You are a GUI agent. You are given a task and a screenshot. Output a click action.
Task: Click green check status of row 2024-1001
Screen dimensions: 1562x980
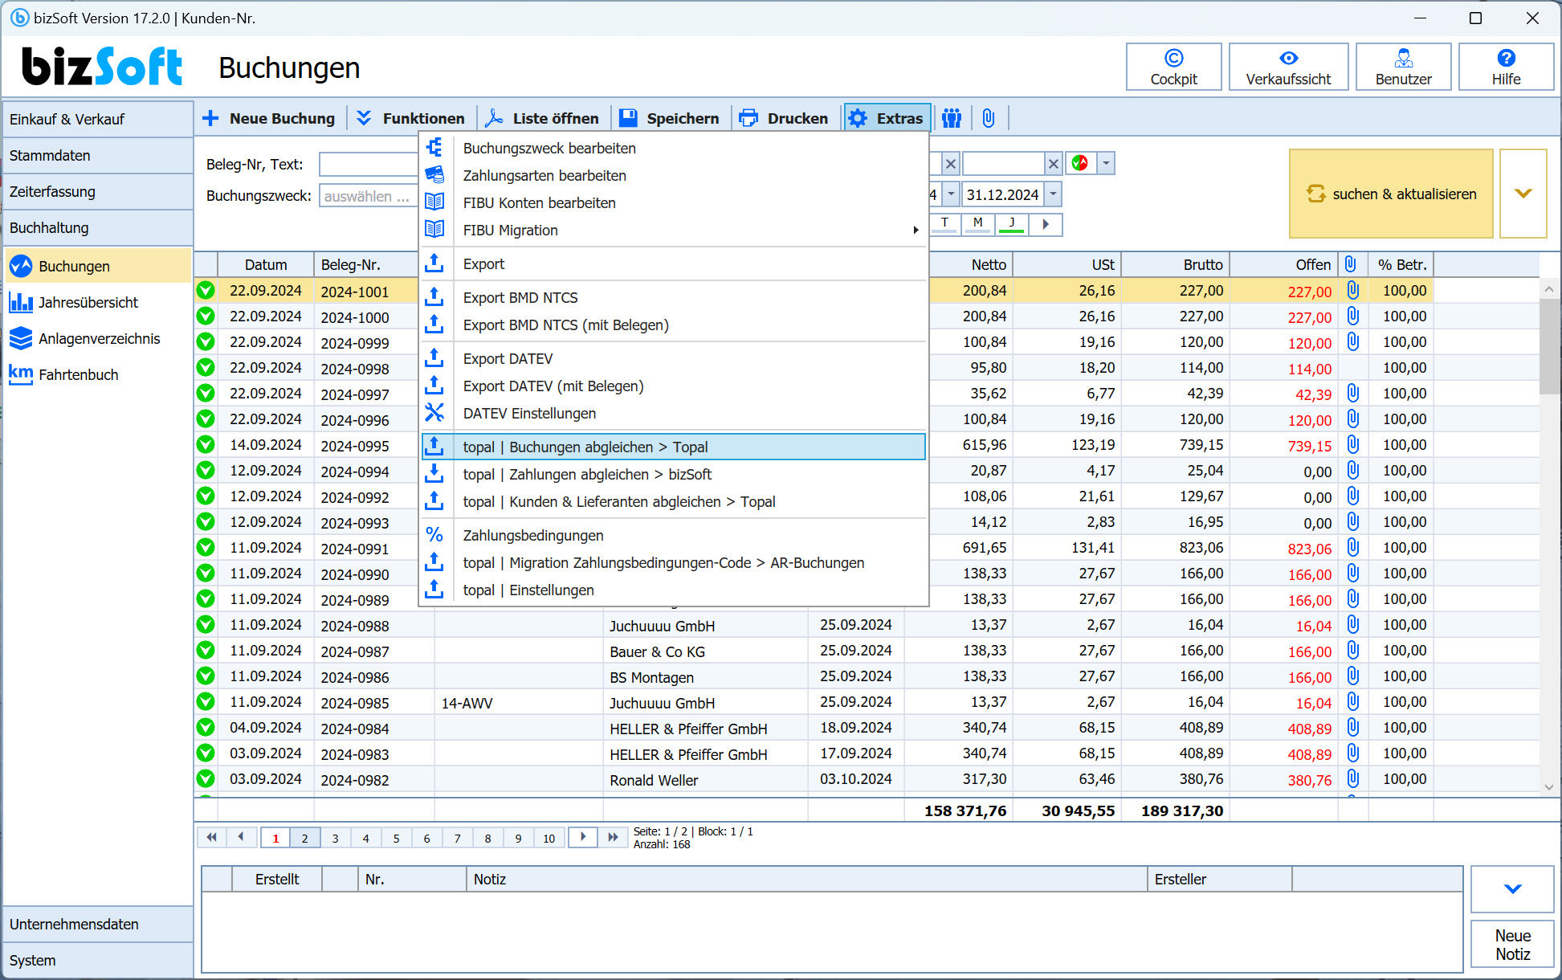coord(206,291)
